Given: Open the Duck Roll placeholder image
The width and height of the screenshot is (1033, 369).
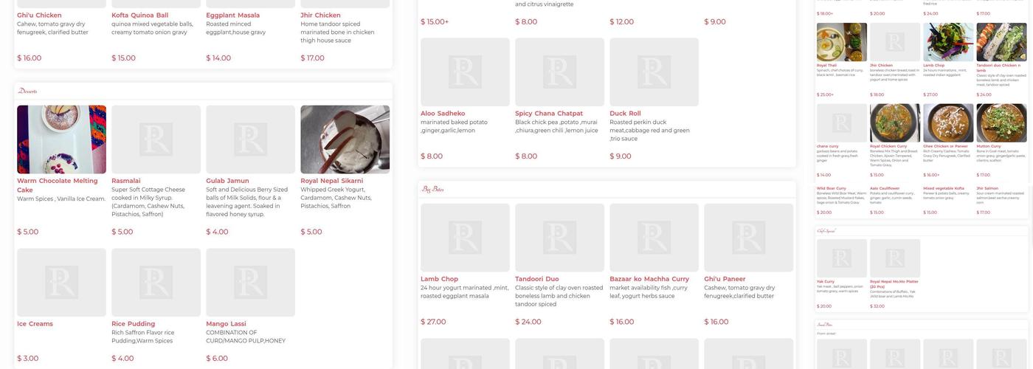Looking at the screenshot, I should (x=654, y=72).
